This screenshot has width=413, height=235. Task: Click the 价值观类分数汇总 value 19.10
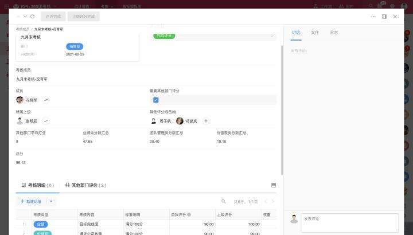coord(221,142)
